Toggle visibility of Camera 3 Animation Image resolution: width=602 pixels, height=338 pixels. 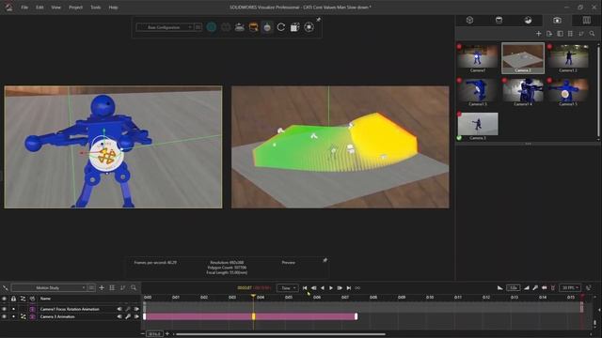tap(4, 316)
